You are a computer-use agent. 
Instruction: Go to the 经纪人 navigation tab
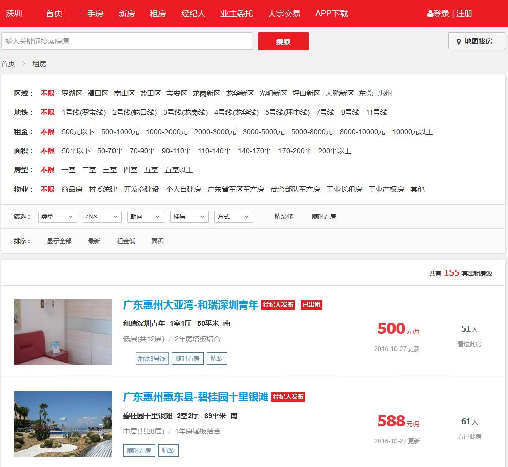point(193,14)
